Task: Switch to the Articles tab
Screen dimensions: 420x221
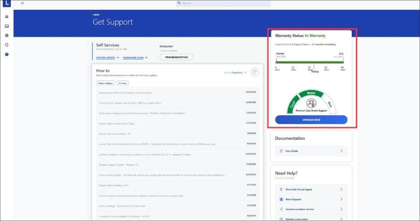Action: tap(123, 83)
